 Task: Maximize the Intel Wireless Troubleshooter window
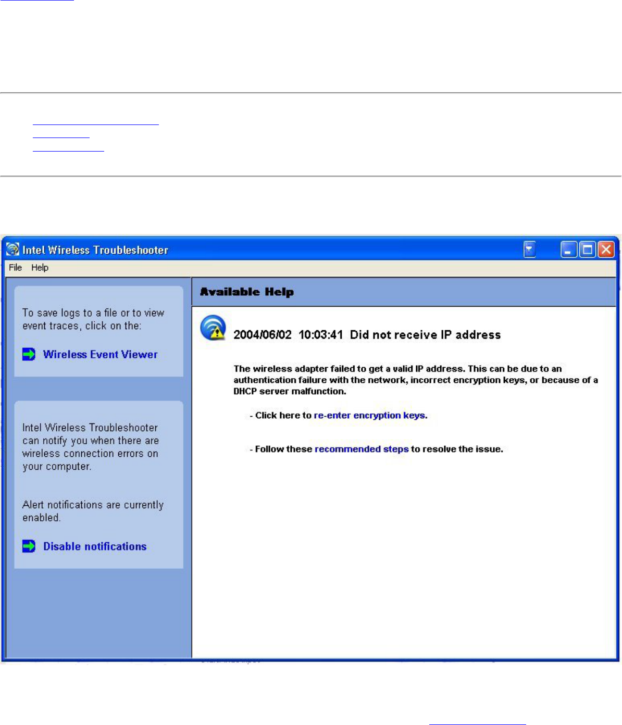[587, 250]
